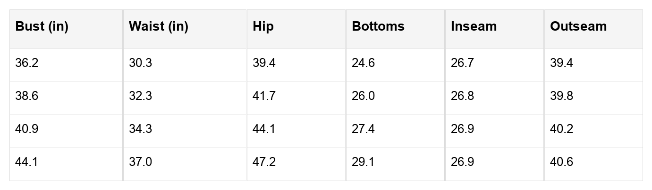652x190 pixels.
Task: Select the "Outseam" column header
Action: 578,26
